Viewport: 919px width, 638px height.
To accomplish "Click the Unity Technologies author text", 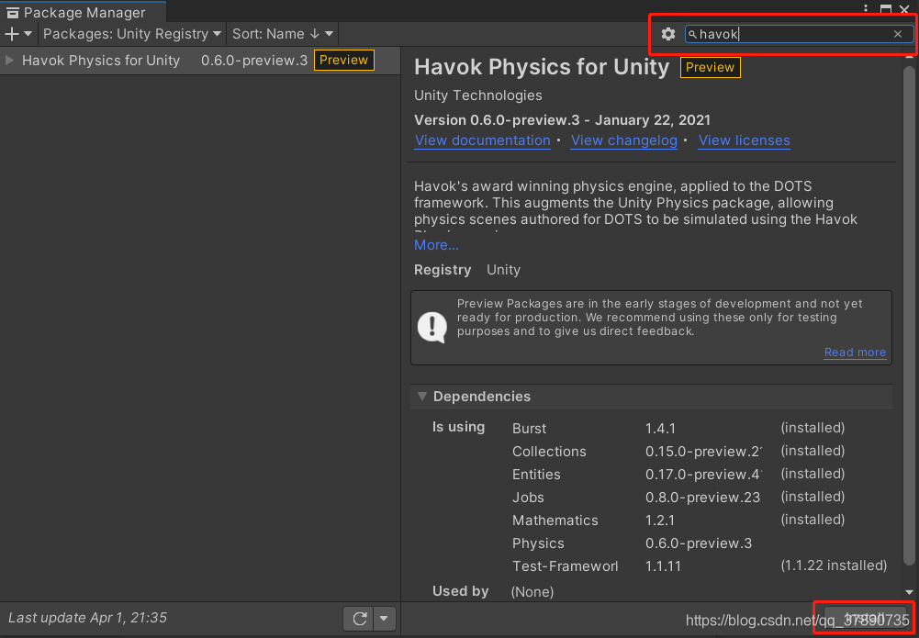I will [477, 95].
